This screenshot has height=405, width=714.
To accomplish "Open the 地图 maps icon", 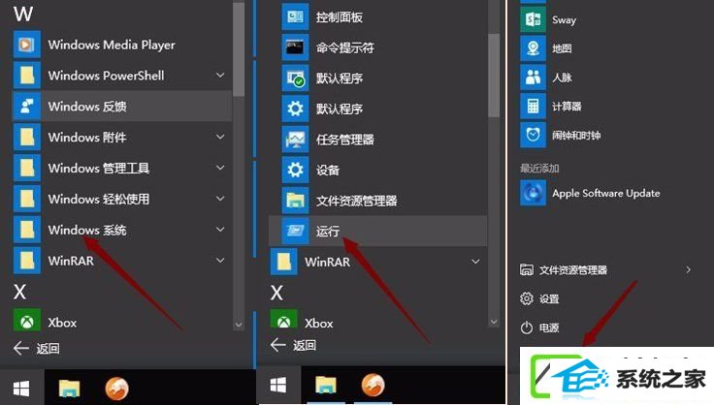I will click(x=533, y=48).
